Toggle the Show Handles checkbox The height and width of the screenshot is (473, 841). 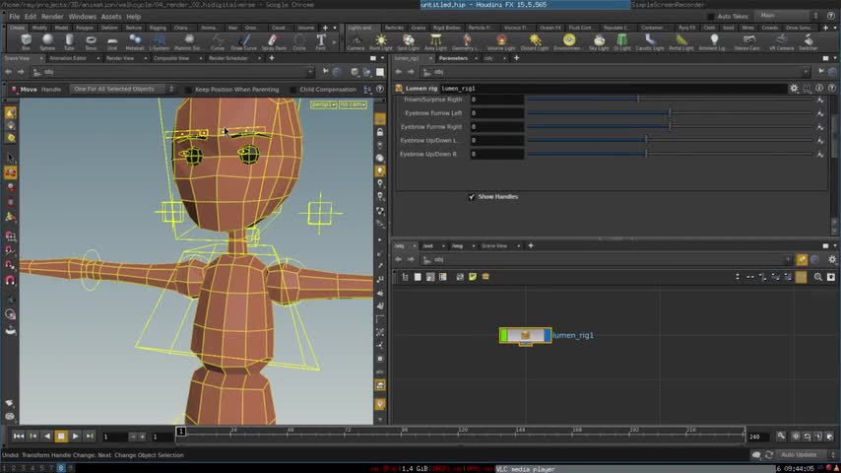(472, 196)
